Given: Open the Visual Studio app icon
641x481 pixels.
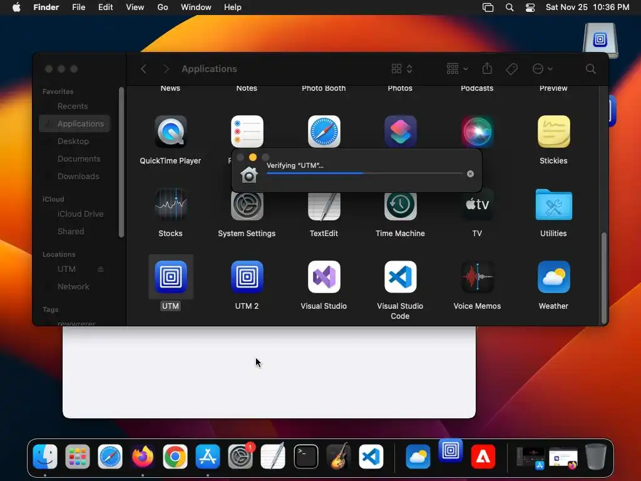Looking at the screenshot, I should [324, 277].
